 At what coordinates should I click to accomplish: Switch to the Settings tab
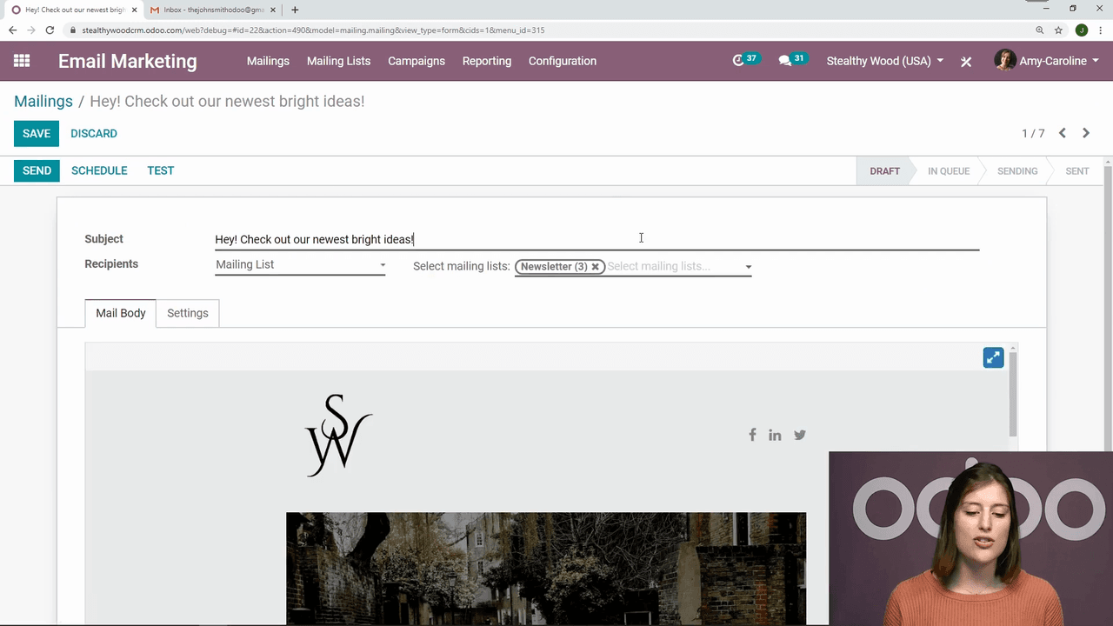[188, 313]
